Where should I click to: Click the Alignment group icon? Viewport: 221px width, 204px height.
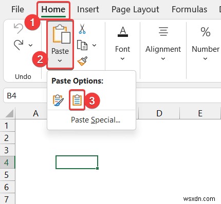[x=163, y=31]
